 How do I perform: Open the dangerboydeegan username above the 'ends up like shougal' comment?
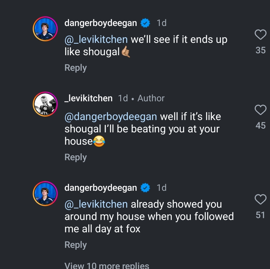tap(101, 23)
